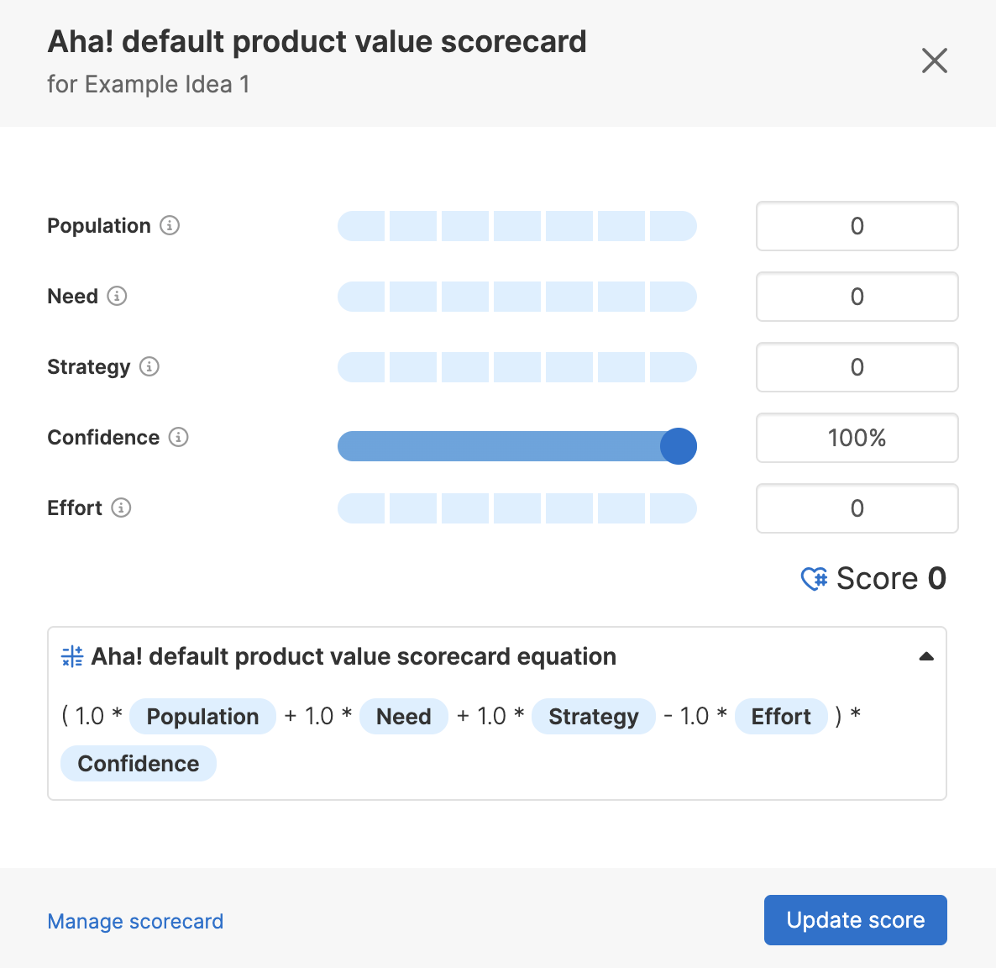Set Strategy bar to the middle segment
Viewport: 996px width, 968px height.
[517, 367]
